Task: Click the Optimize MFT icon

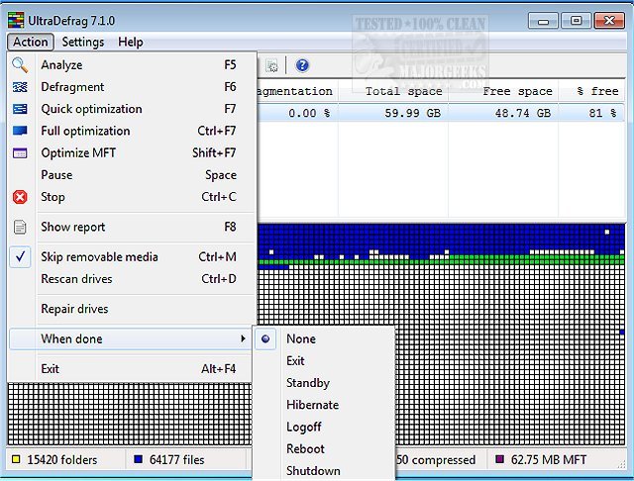Action: click(x=20, y=152)
